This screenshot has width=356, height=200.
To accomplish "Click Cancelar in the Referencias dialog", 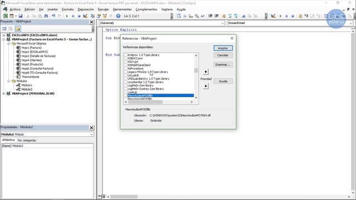I will pyautogui.click(x=223, y=55).
